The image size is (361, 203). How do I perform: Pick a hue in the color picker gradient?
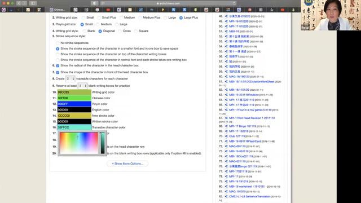coord(79,143)
